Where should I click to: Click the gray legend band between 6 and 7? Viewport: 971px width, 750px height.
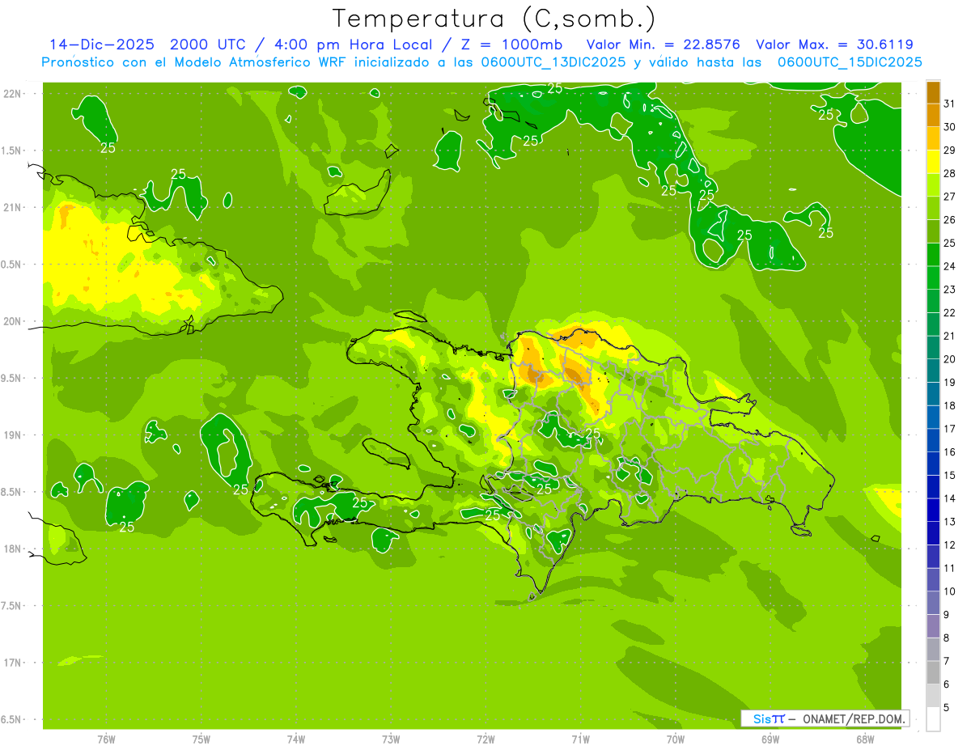pos(933,672)
